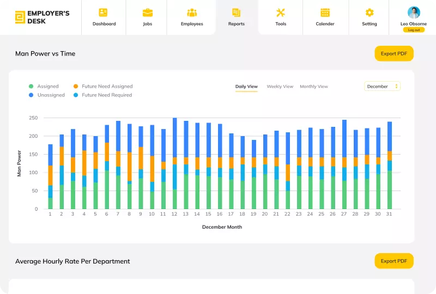The width and height of the screenshot is (436, 294).
Task: Toggle the Unassigned legend series
Action: click(51, 95)
